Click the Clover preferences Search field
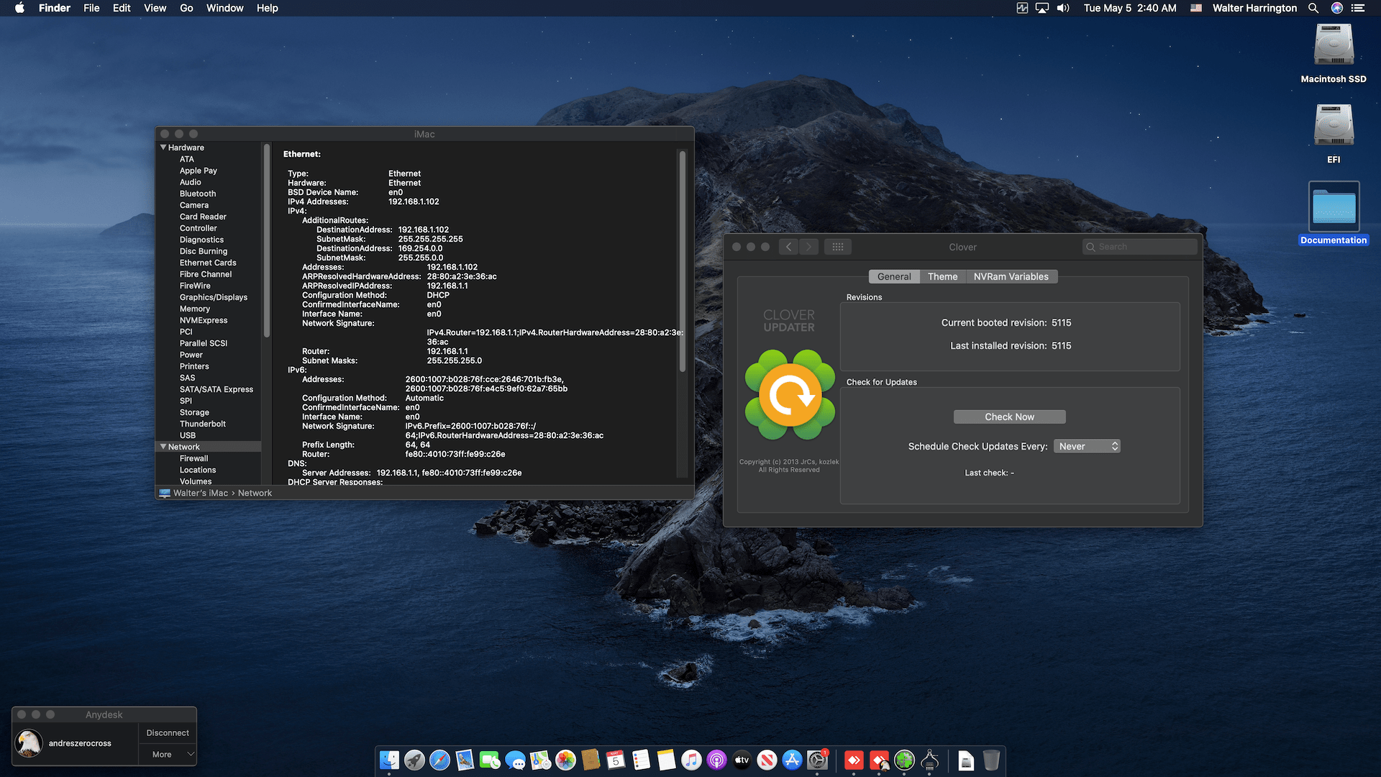Screen dimensions: 1381x777 point(1139,247)
